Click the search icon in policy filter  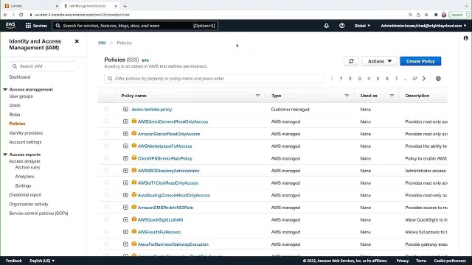tap(110, 79)
